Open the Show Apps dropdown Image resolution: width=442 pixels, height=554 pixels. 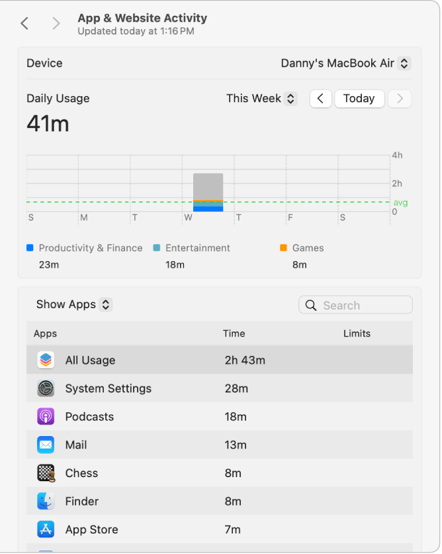(x=73, y=304)
